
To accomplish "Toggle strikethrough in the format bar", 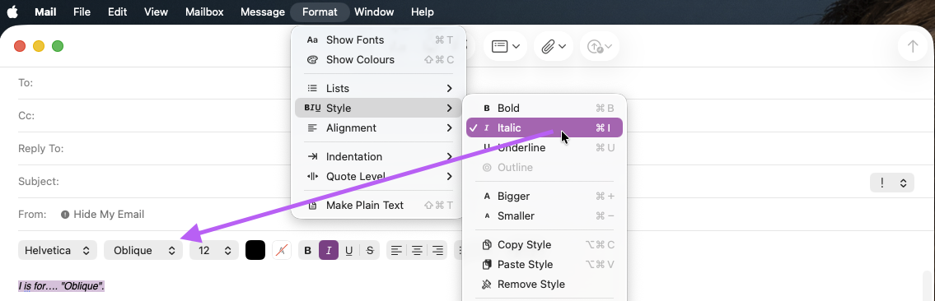I will tap(370, 251).
